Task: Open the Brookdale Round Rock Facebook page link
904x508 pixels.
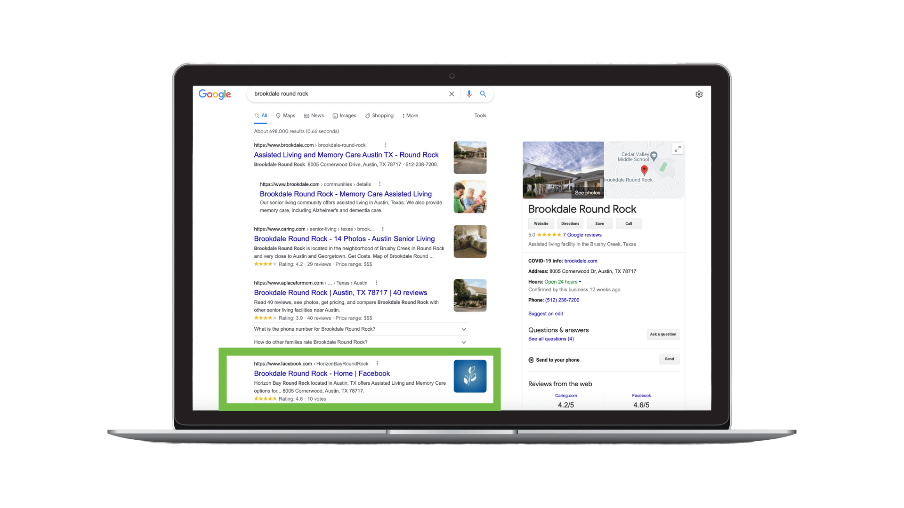Action: 321,373
